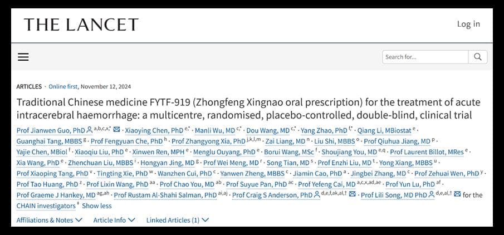Click the Log in link
The height and width of the screenshot is (235, 504).
[468, 24]
